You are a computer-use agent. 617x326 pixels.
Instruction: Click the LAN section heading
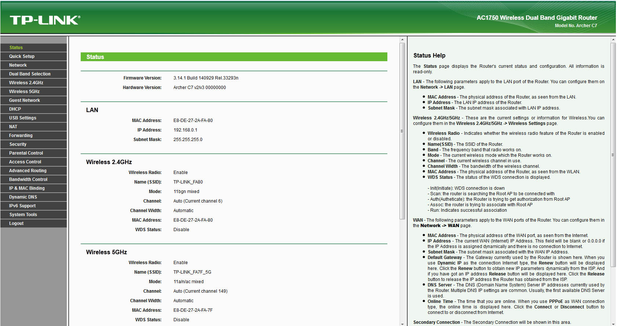click(92, 110)
